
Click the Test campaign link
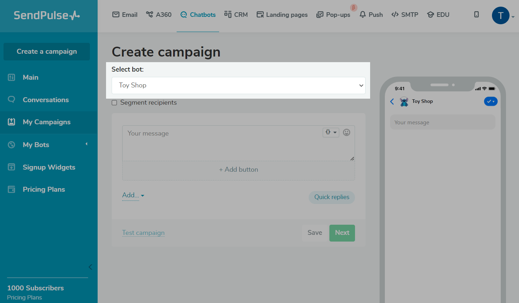[143, 233]
